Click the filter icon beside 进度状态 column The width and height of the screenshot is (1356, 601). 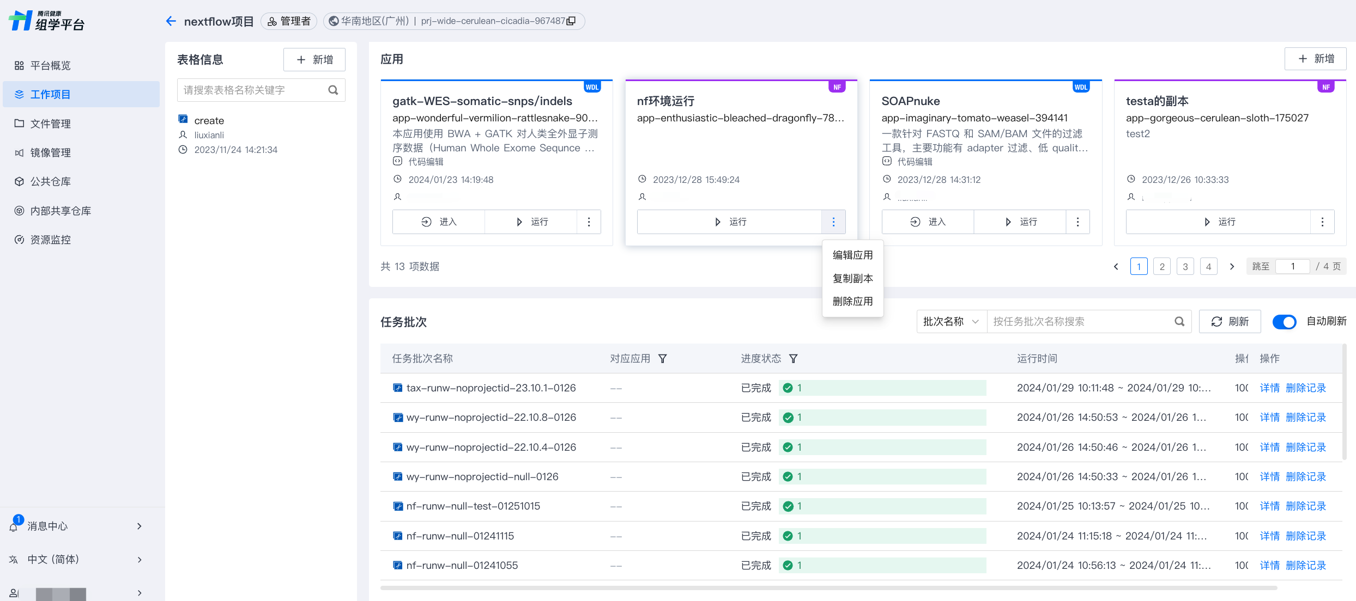click(x=794, y=359)
